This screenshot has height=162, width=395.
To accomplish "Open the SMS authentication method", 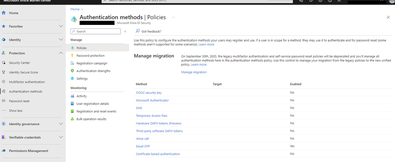I will click(x=139, y=108).
